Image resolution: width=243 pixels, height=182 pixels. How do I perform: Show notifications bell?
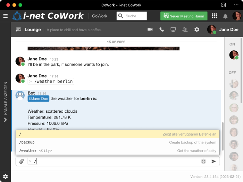click(225, 16)
